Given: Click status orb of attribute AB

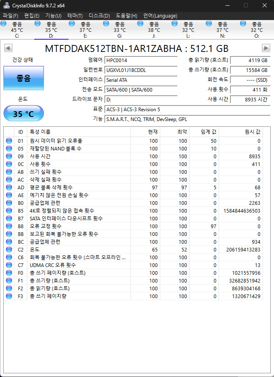Looking at the screenshot, I should (9, 172).
